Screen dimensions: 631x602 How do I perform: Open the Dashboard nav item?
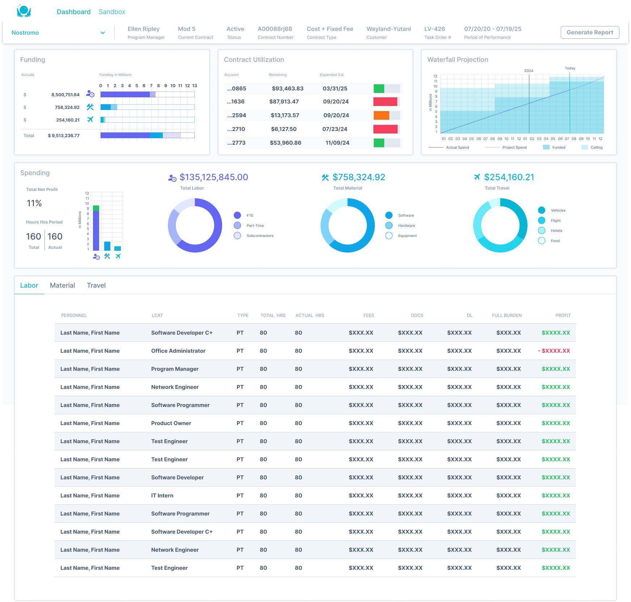[x=73, y=12]
